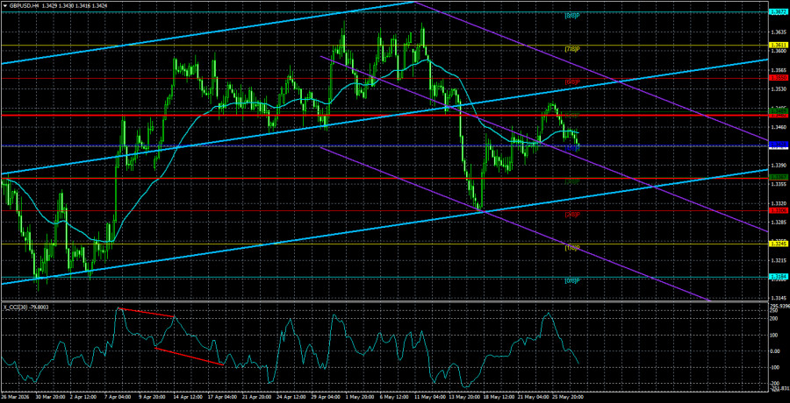Click the X_CCI(30) indicator label

pos(15,308)
